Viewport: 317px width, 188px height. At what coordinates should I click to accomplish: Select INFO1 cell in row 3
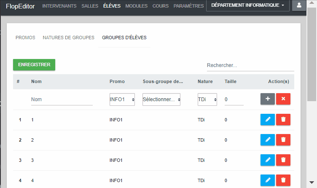click(116, 160)
